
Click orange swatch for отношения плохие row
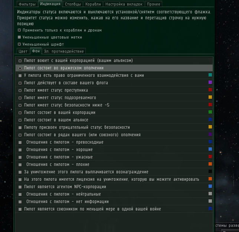coord(210,164)
